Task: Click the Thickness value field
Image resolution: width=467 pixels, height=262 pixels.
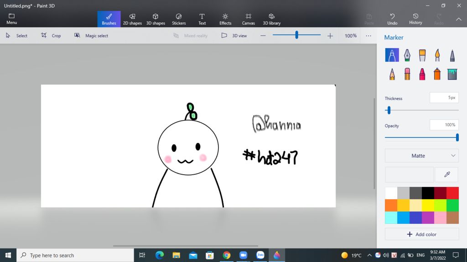Action: click(x=444, y=98)
